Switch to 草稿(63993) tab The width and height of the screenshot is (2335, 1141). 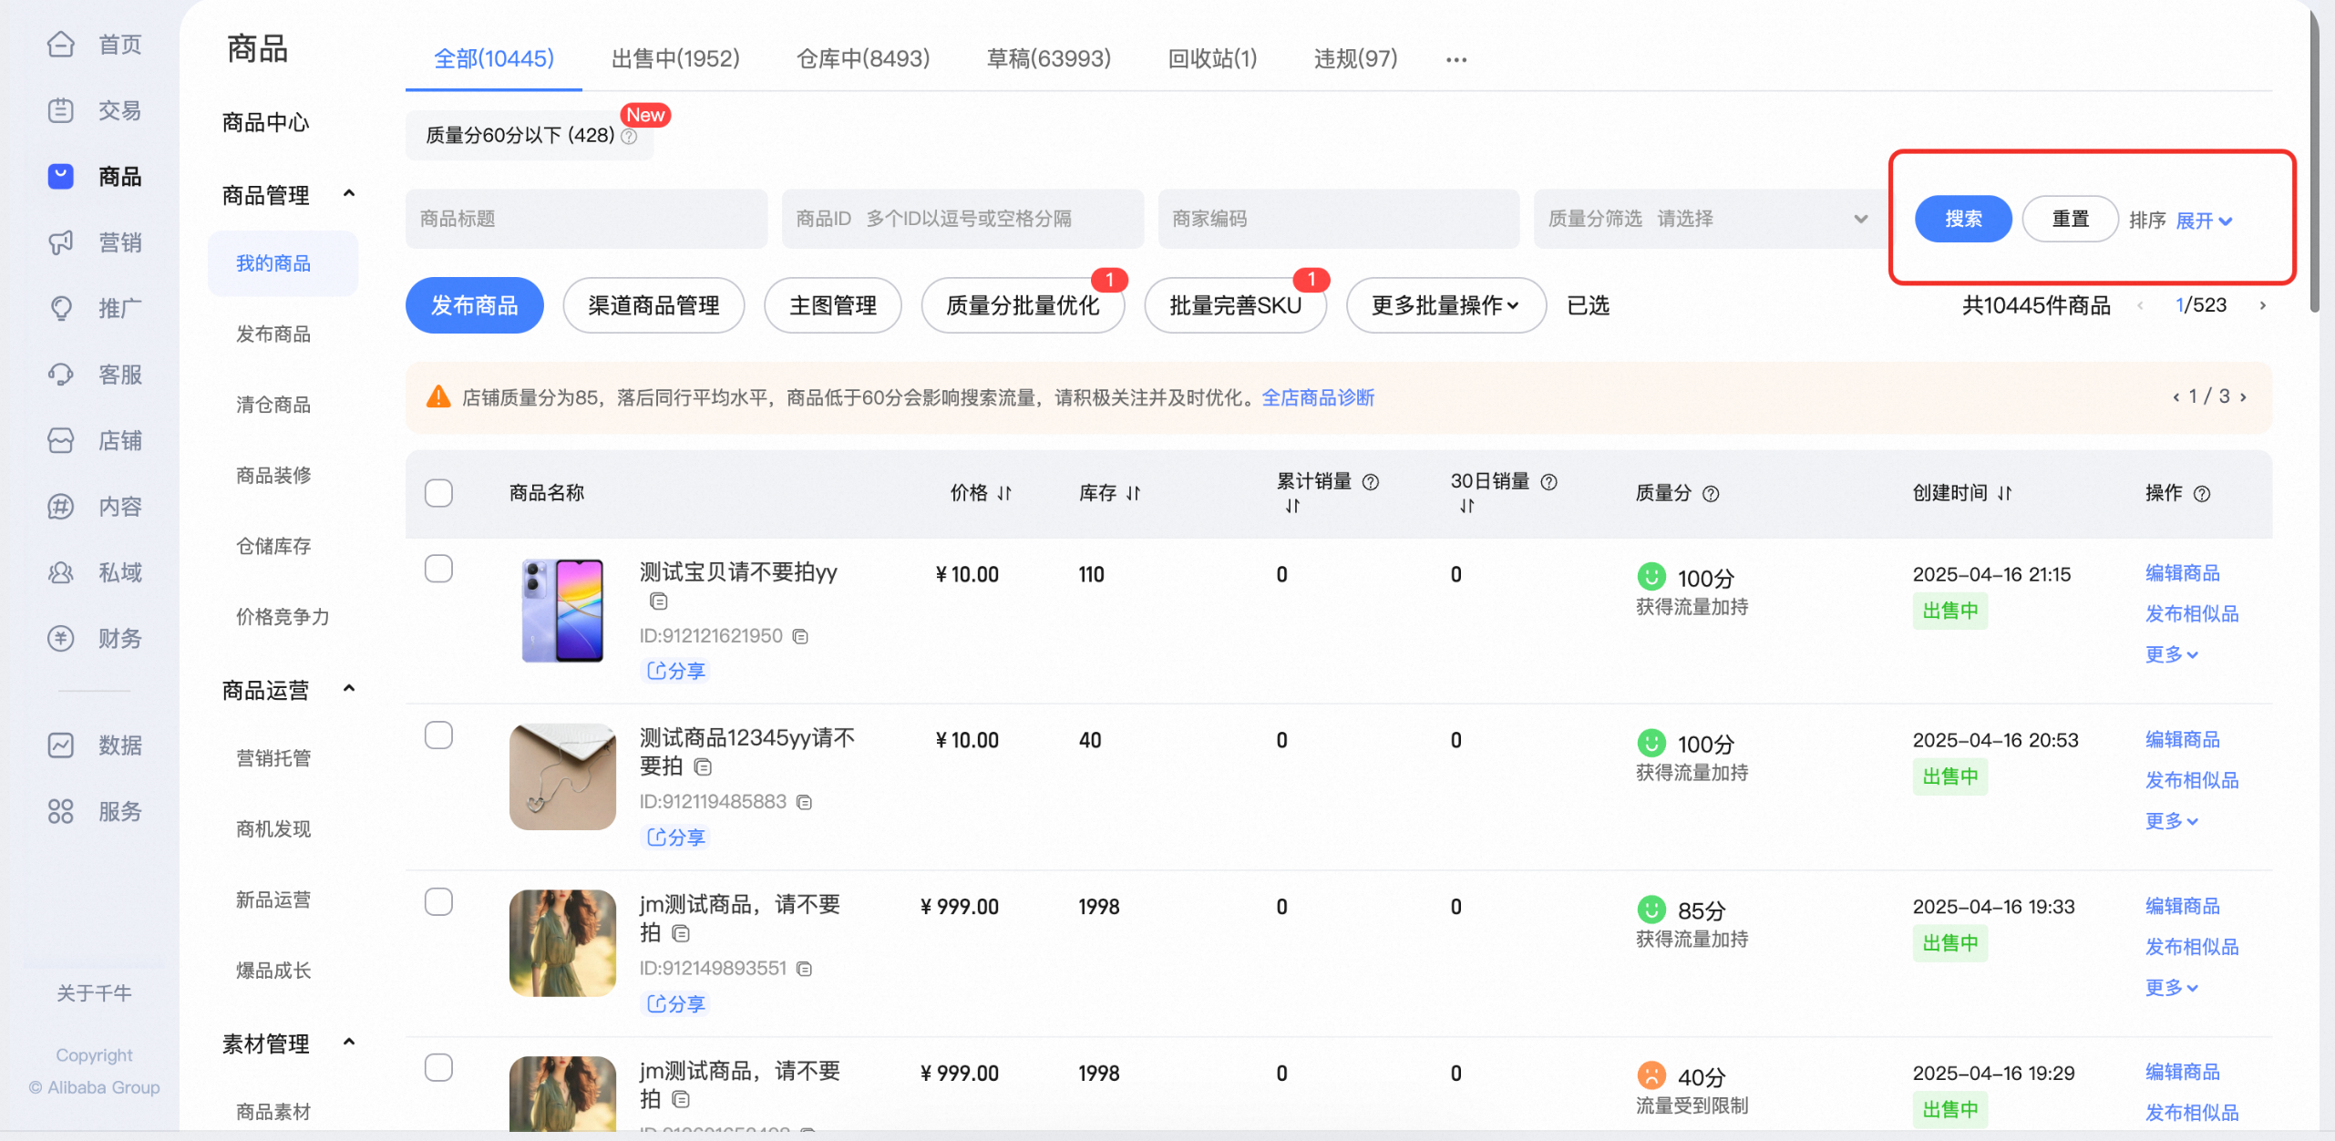(x=1049, y=58)
